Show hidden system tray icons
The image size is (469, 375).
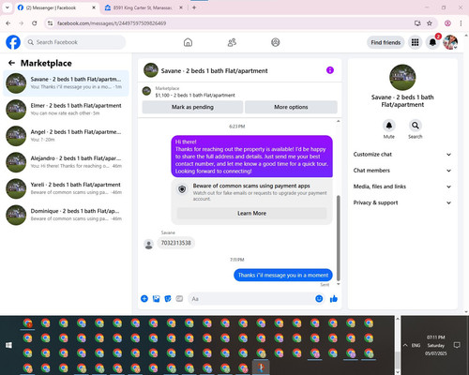[405, 345]
